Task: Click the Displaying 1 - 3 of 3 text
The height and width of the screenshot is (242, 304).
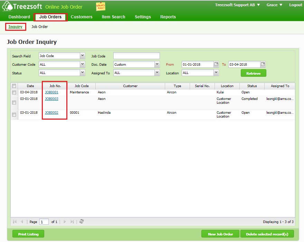Action: coord(278,222)
